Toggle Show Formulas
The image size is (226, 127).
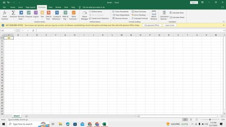tap(139, 12)
